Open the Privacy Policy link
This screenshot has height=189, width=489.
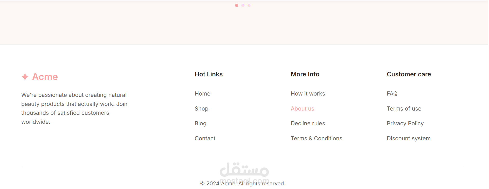(405, 123)
